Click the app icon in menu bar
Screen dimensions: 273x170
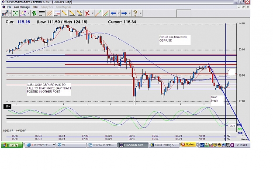[x=4, y=7]
